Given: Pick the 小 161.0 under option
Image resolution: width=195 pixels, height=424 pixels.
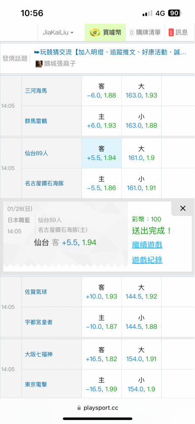Looking at the screenshot, I should [x=141, y=183].
